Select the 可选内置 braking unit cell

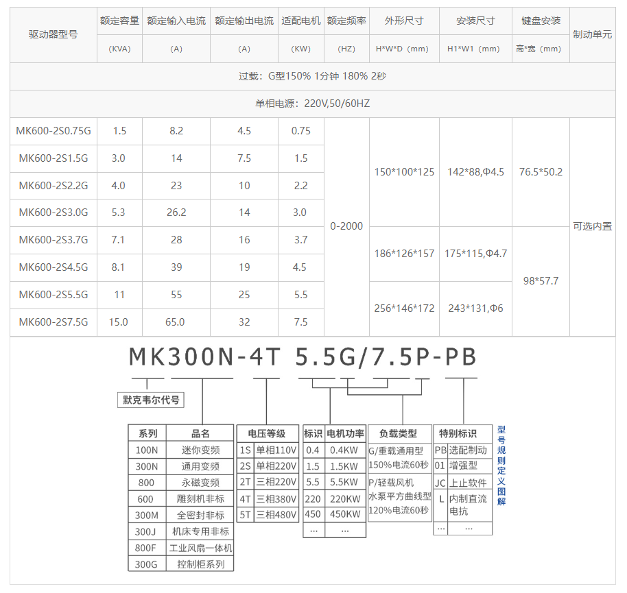tap(592, 226)
